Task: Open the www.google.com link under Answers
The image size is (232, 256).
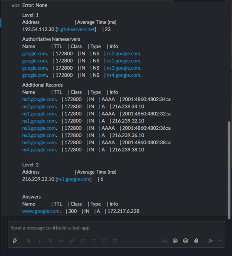Action: tap(41, 211)
